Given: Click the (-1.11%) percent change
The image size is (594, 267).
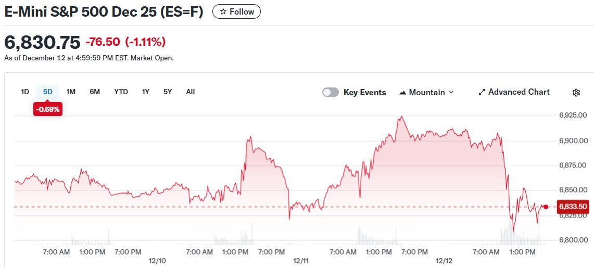Looking at the screenshot, I should (x=145, y=42).
